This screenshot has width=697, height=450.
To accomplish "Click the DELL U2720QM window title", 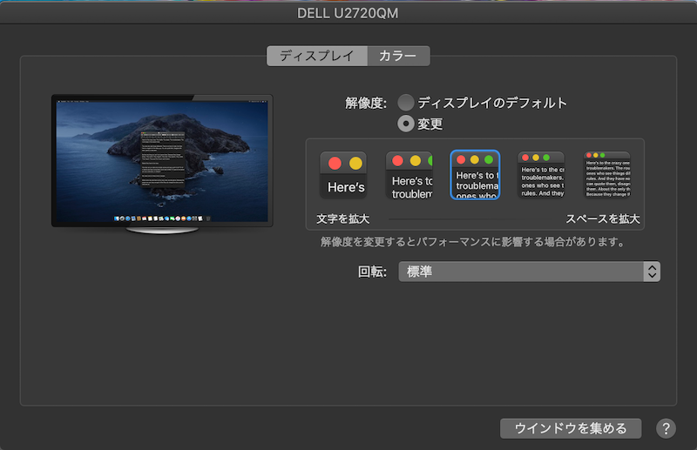I will point(348,13).
